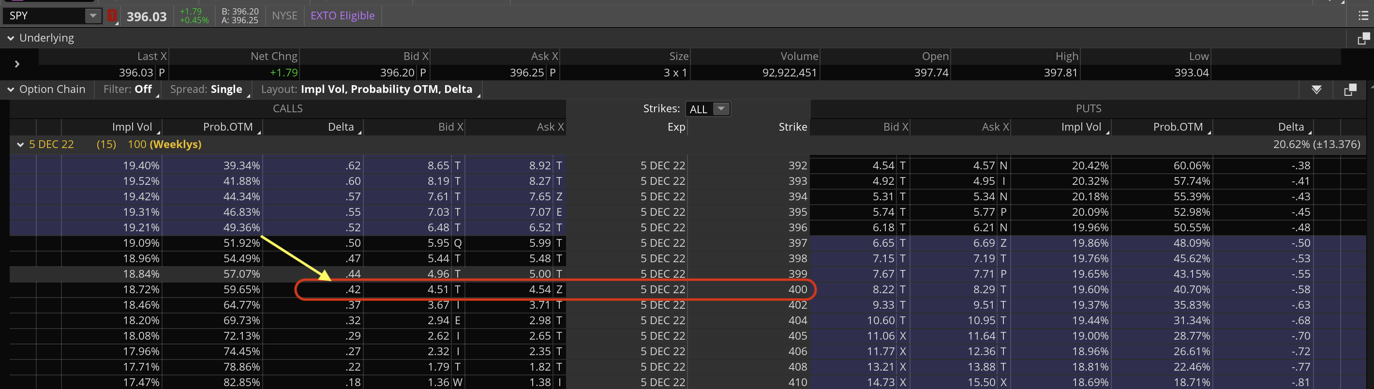Open the hamburger list menu icon

click(1363, 15)
